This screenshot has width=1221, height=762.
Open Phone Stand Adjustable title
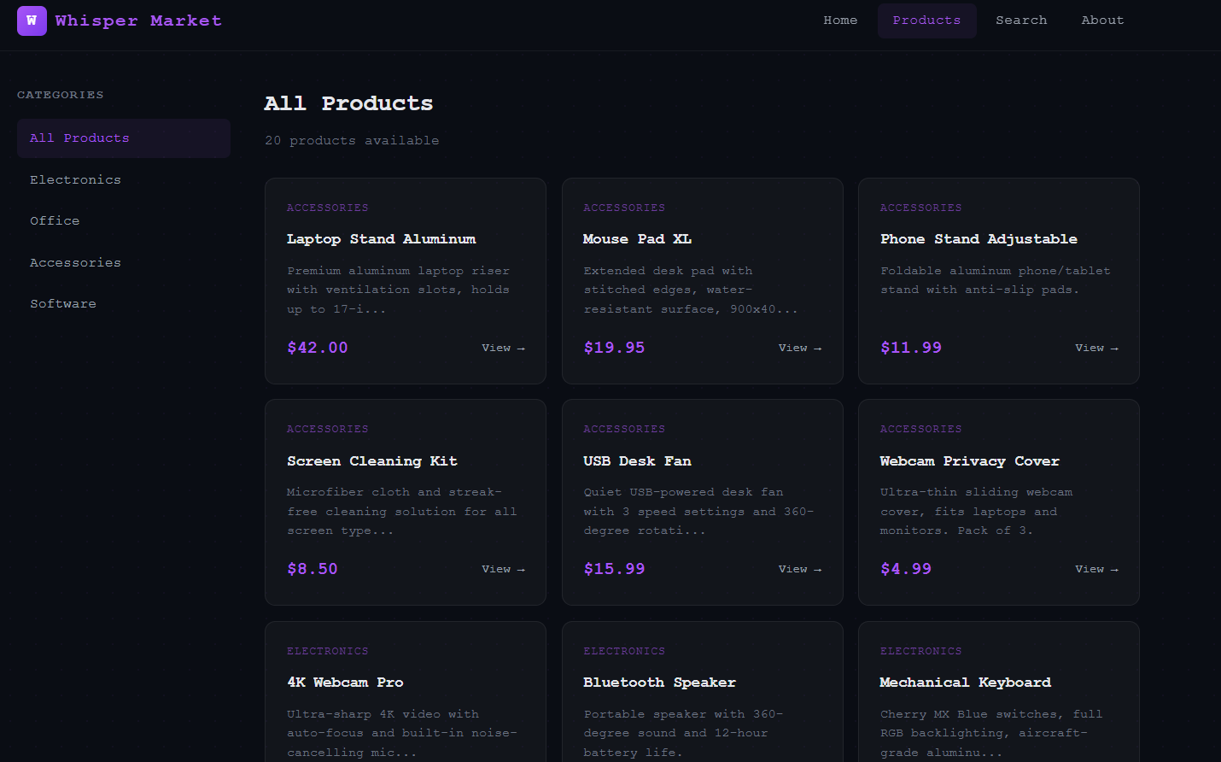coord(979,239)
